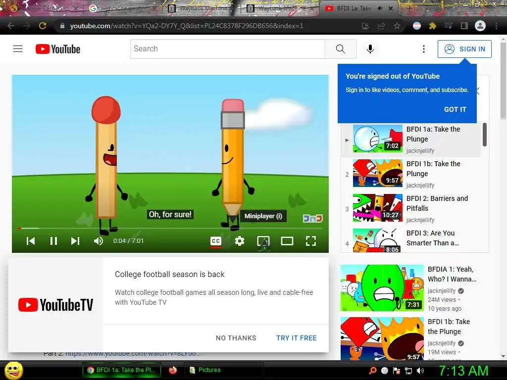This screenshot has height=380, width=507.
Task: Open Chrome profile avatar menu
Action: tap(480, 26)
